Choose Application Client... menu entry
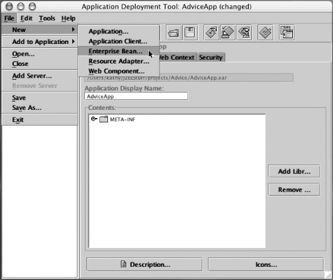The image size is (333, 280). tap(119, 41)
